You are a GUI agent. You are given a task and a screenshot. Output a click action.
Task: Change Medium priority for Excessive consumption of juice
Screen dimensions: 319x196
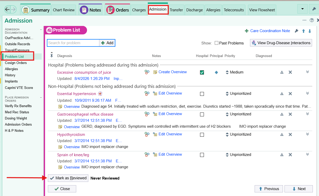coord(235,72)
